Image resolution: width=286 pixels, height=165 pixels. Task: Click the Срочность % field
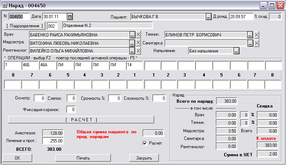click(x=115, y=98)
